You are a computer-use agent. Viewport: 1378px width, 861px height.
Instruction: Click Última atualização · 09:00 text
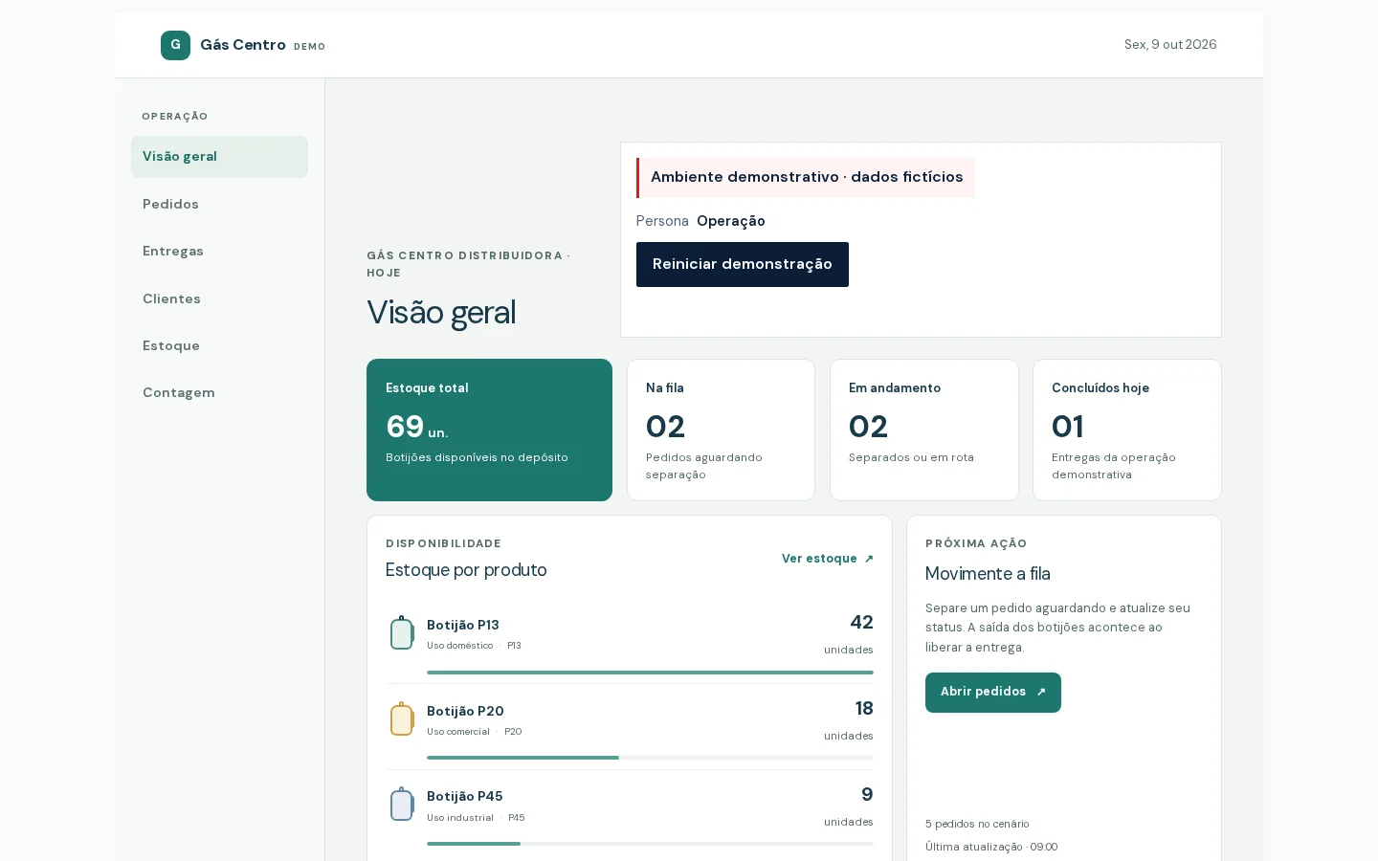coord(991,847)
